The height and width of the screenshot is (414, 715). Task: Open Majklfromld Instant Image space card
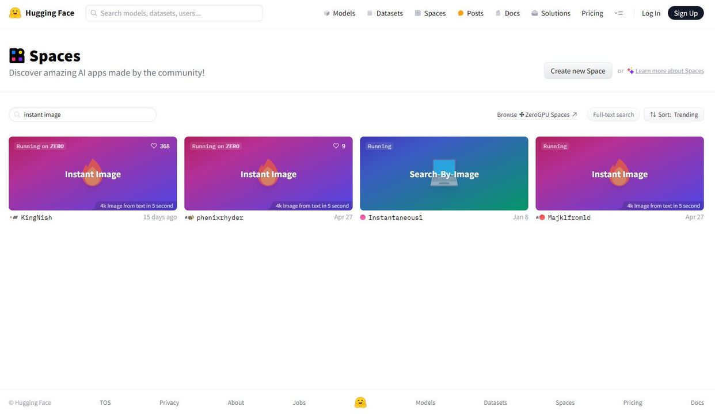(x=619, y=174)
